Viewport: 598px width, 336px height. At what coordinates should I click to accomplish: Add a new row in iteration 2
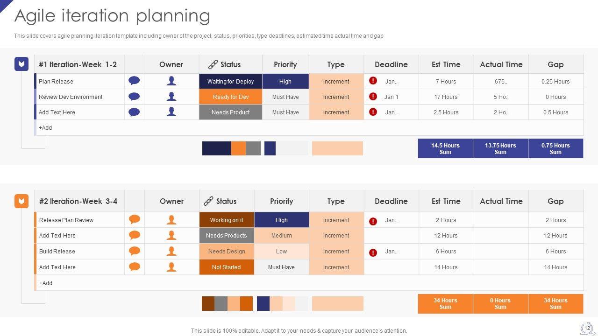46,283
